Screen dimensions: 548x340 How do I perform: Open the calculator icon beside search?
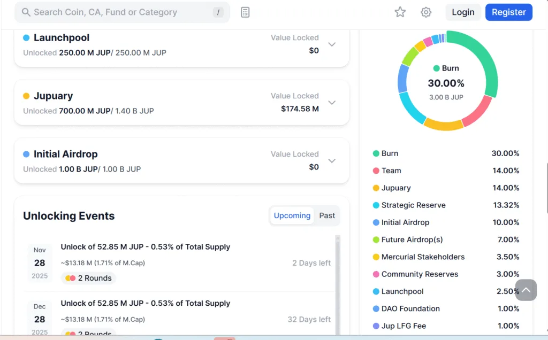[245, 12]
